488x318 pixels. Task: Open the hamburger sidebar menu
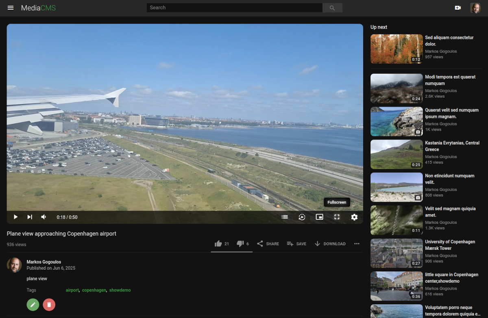pos(11,8)
